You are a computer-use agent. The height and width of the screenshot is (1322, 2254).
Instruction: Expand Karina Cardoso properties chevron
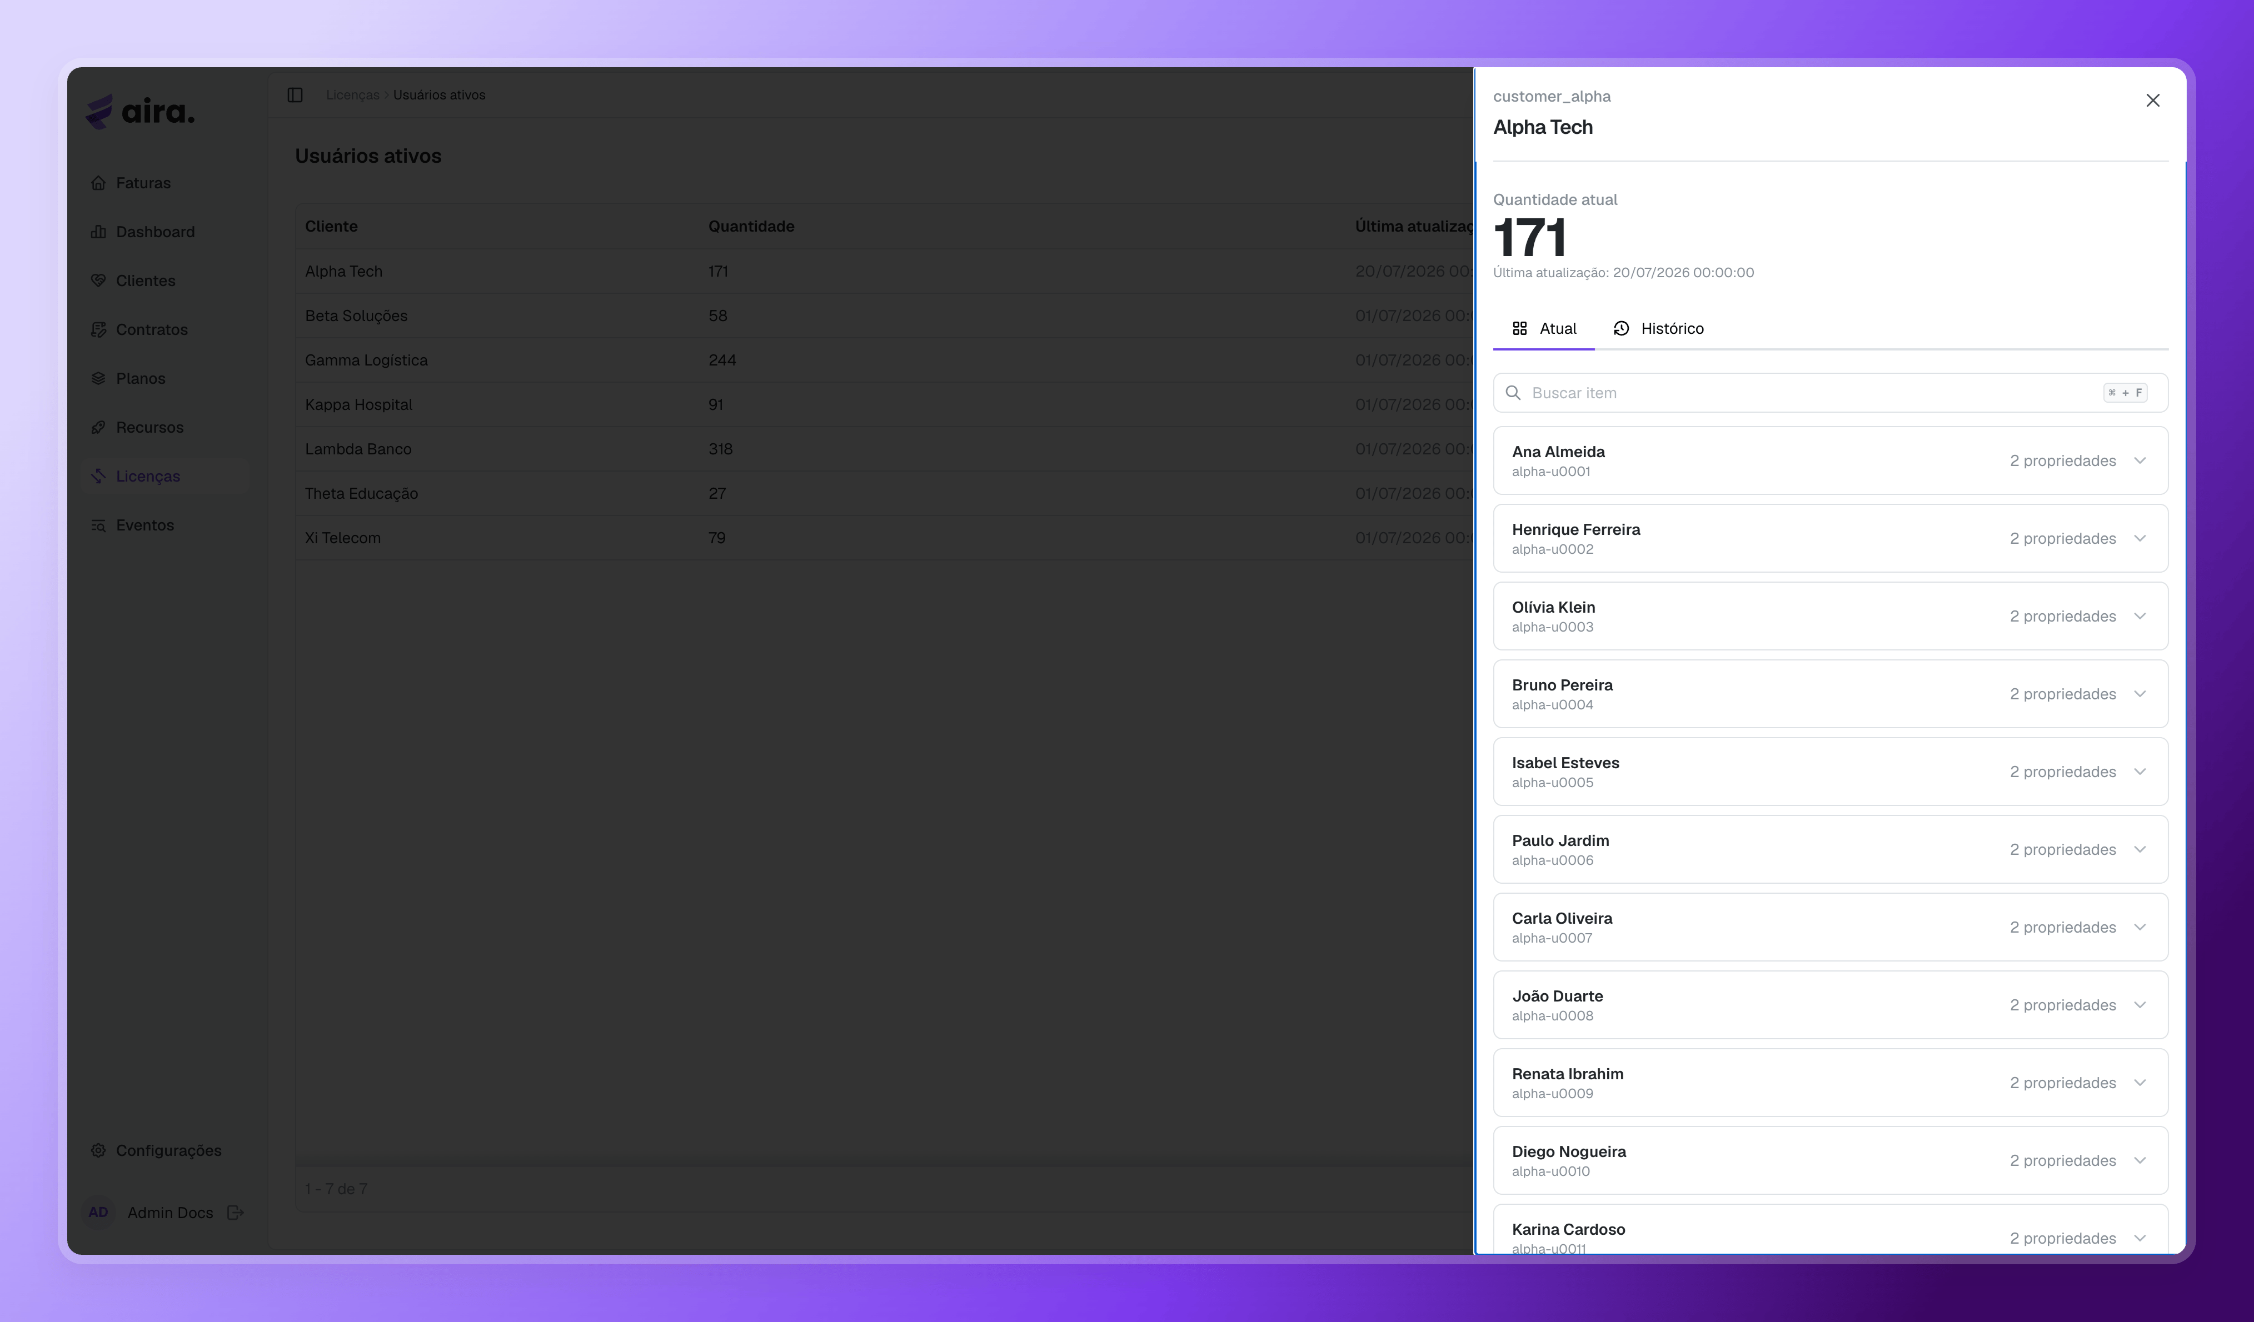pos(2141,1239)
